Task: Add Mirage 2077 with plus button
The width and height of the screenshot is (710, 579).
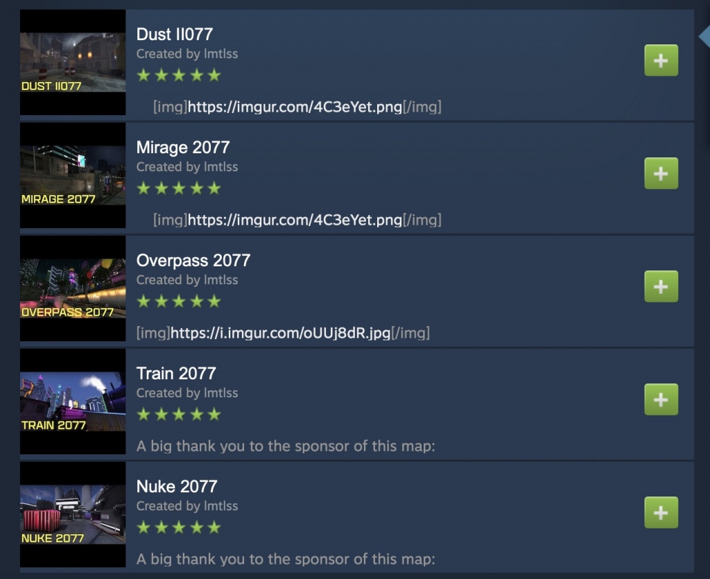Action: point(661,173)
